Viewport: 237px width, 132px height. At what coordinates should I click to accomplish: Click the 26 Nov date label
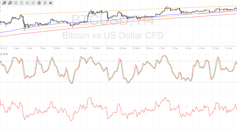tap(136, 48)
